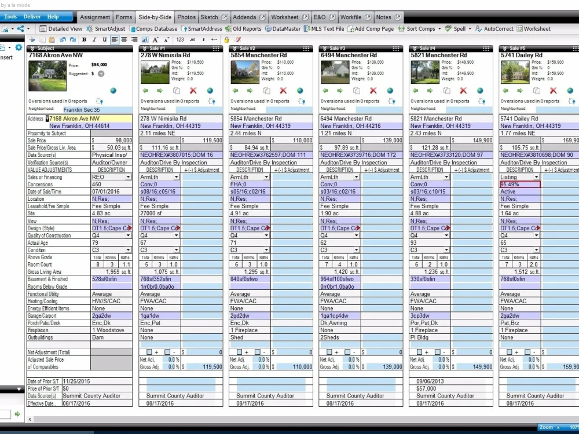Click Sale #3 globe map icon

coord(390,90)
